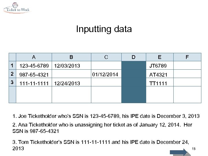This screenshot has width=208, height=156.
Task: Select row 3 header
Action: (x=12, y=83)
